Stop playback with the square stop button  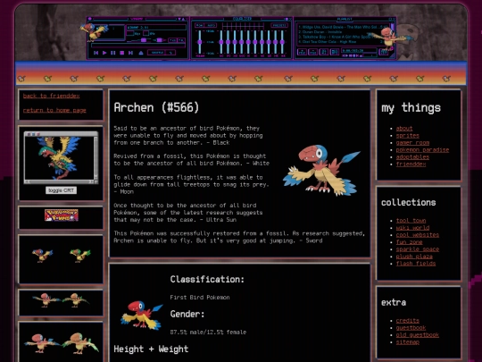pos(122,53)
